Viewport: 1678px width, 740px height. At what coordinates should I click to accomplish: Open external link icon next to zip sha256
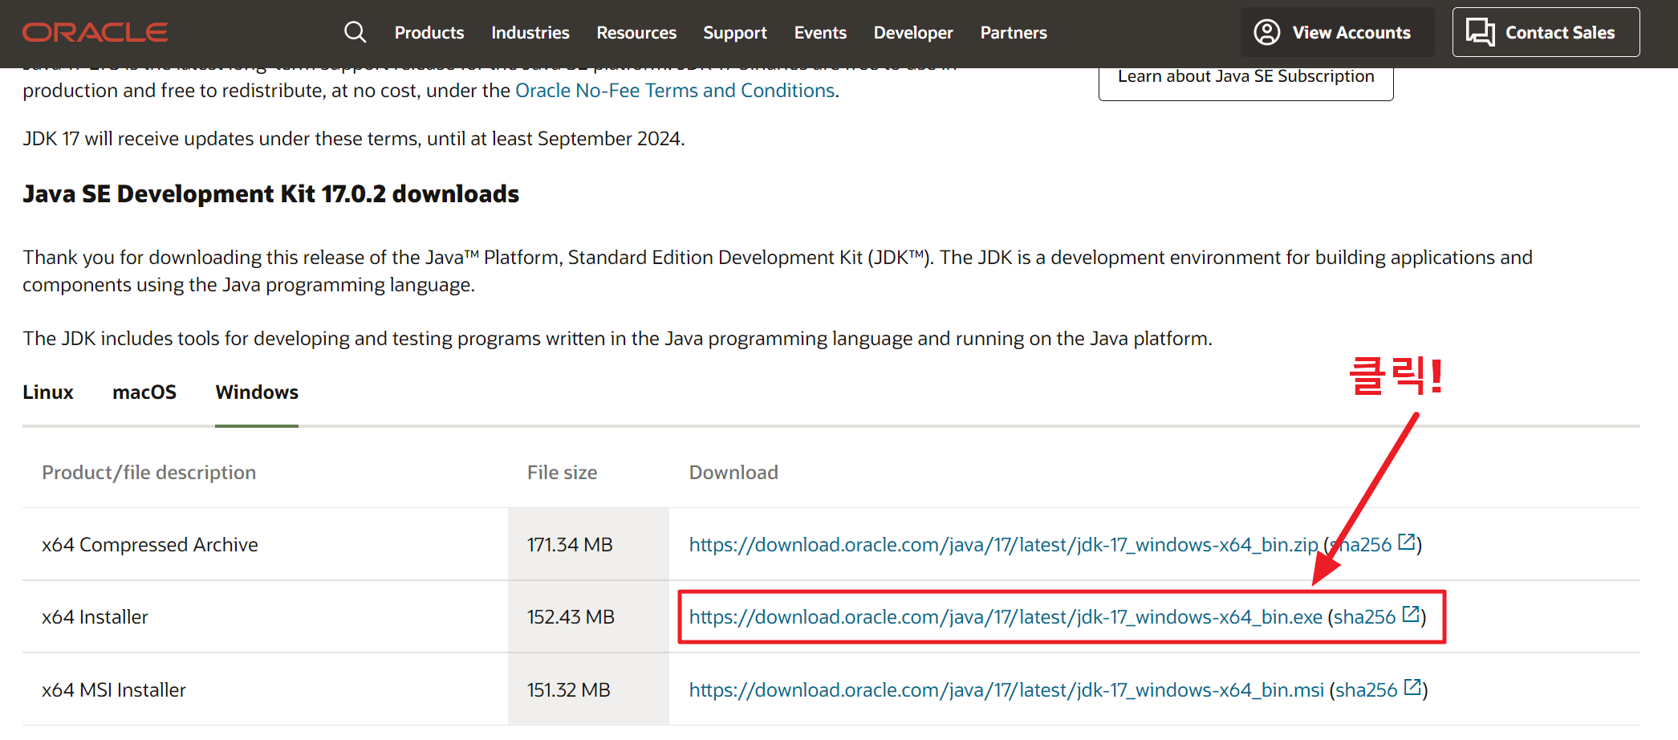click(1406, 542)
